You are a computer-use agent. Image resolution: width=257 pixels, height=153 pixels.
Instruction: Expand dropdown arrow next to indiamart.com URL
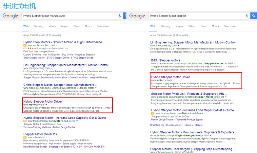tap(210, 135)
